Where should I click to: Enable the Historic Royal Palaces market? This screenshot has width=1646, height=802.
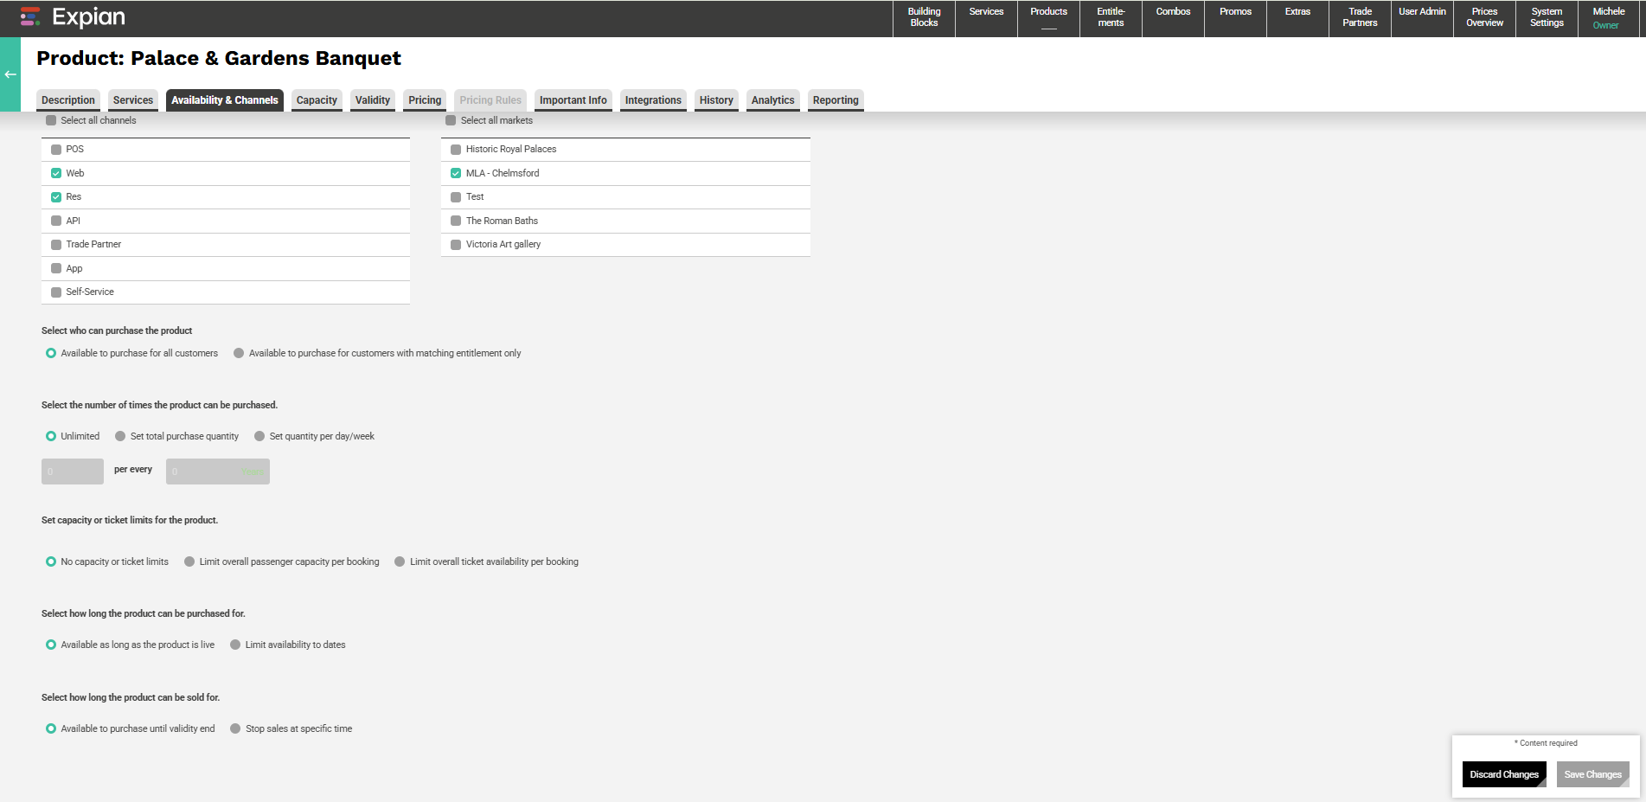point(456,150)
